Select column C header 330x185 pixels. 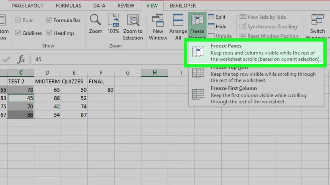point(21,73)
